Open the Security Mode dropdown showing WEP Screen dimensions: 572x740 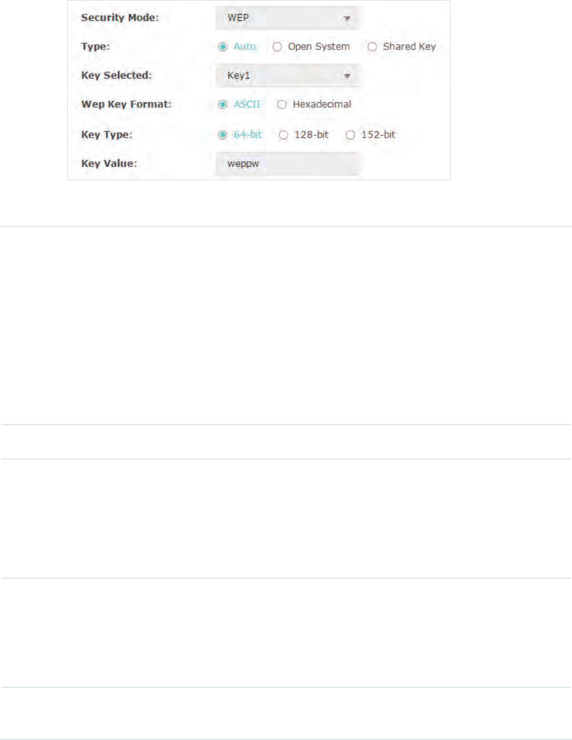287,18
